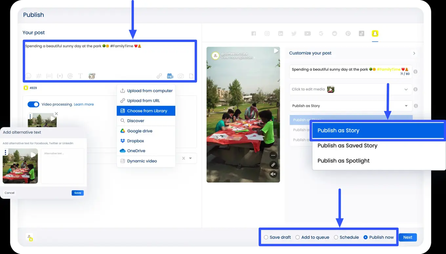
Task: Click the Next button
Action: pos(408,237)
